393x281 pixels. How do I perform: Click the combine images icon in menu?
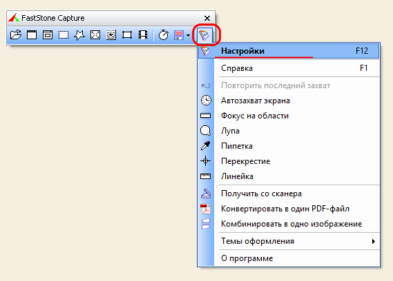(206, 224)
